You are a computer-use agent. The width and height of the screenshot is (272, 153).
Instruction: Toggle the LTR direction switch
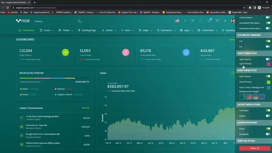(268, 41)
